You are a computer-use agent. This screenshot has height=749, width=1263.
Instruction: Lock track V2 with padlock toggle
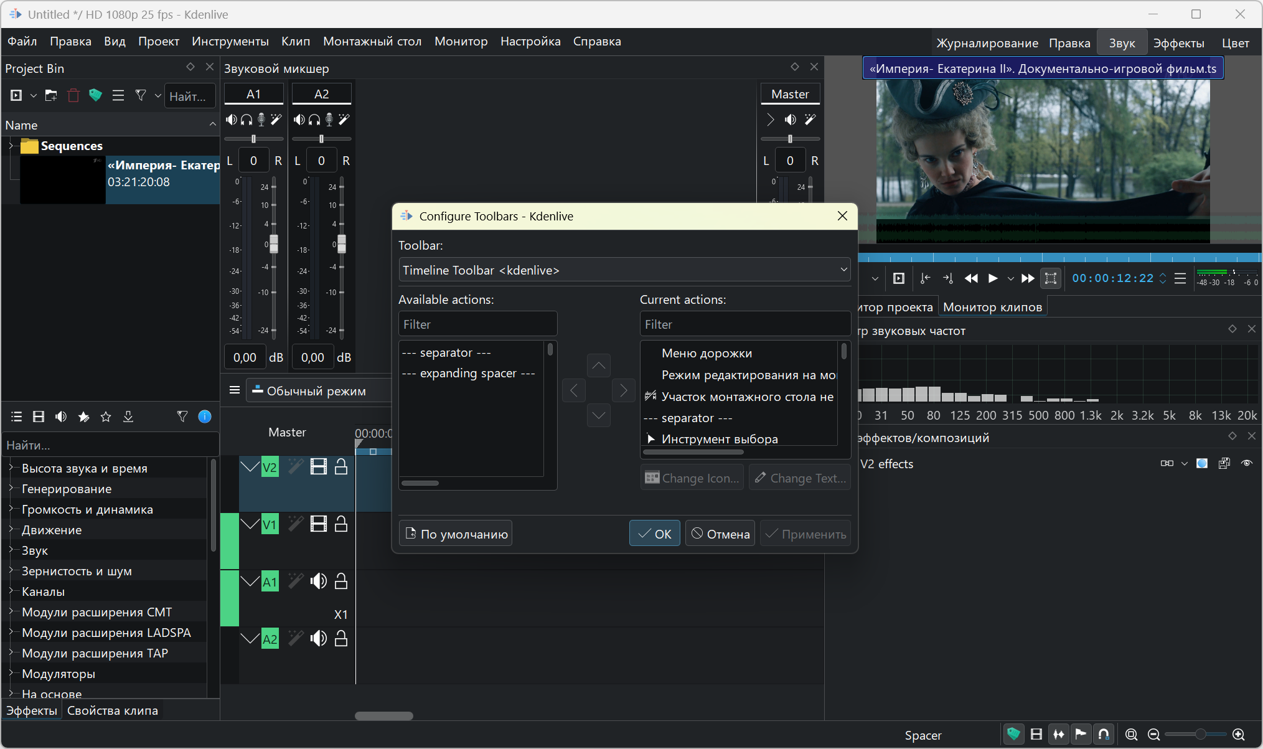click(x=341, y=467)
